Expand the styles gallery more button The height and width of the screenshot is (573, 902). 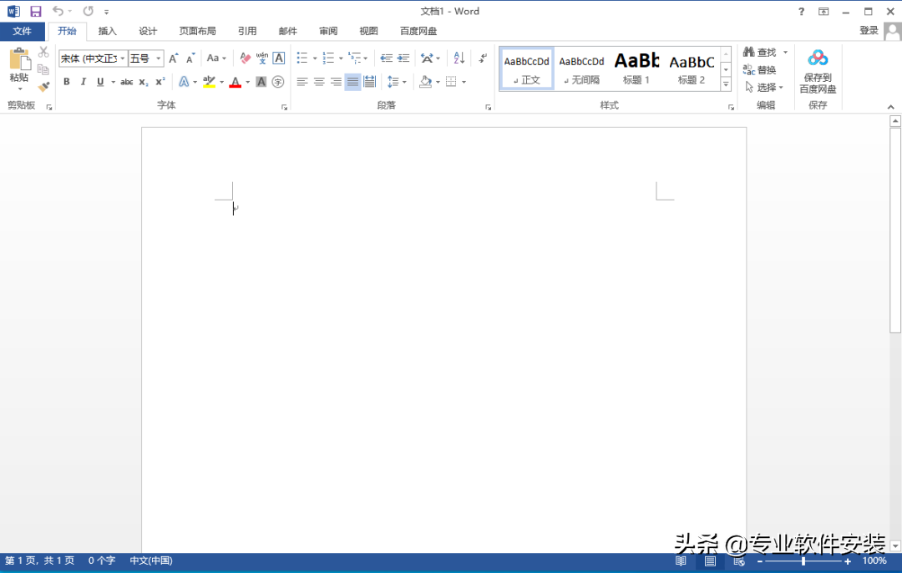(726, 84)
